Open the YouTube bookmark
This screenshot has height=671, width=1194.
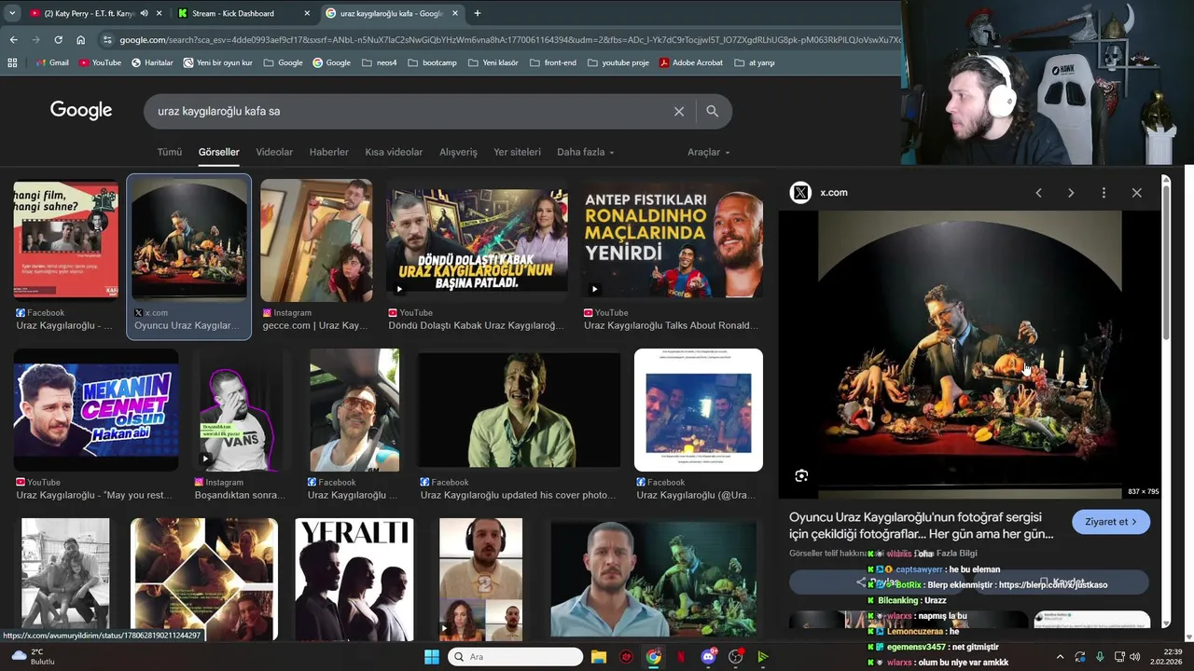point(100,62)
